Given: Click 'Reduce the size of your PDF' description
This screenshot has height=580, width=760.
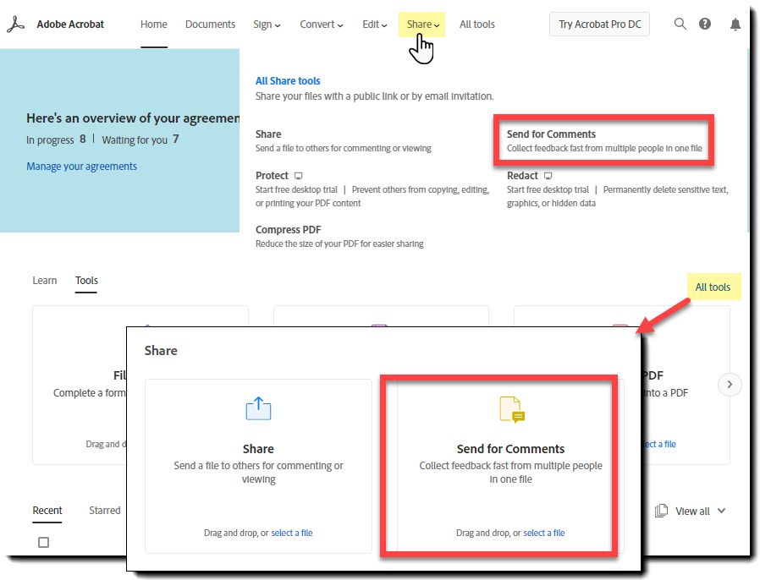Looking at the screenshot, I should pos(339,243).
